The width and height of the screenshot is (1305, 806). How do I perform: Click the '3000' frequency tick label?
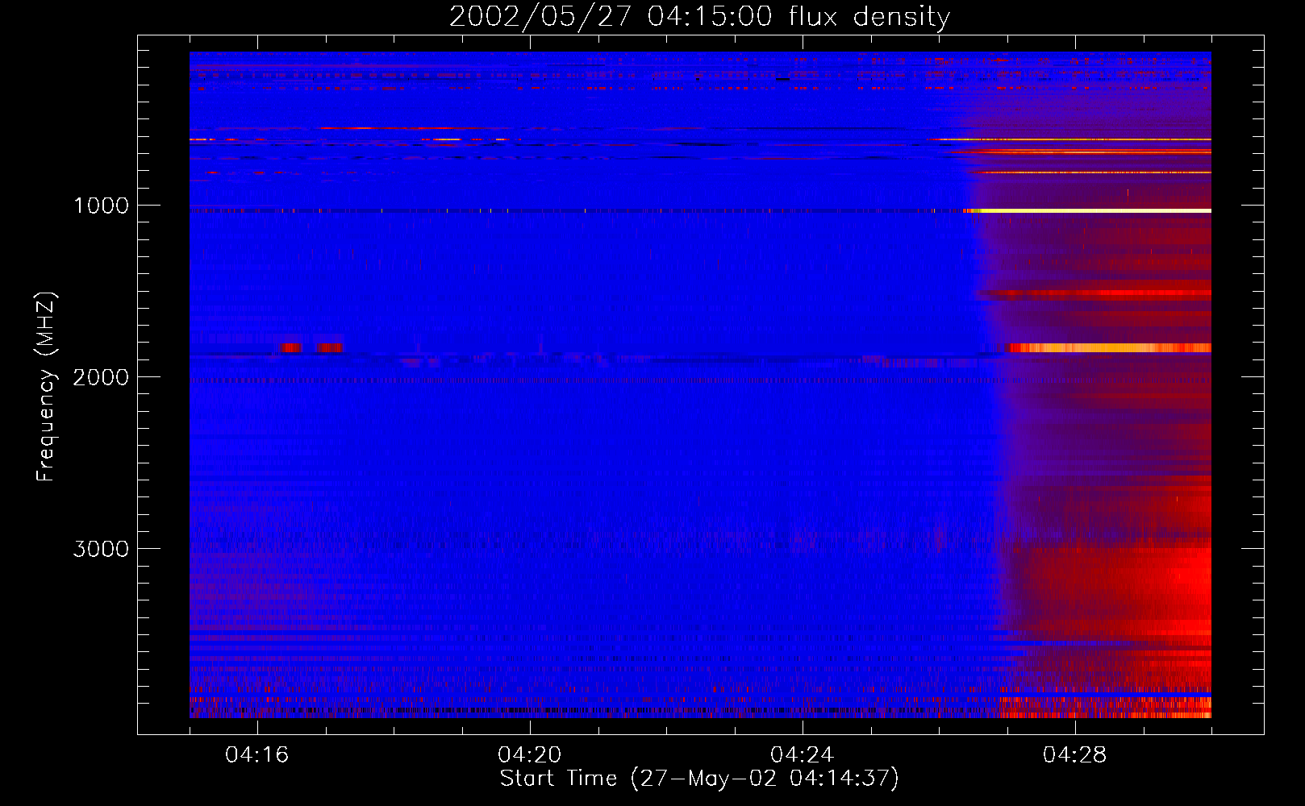tap(101, 549)
